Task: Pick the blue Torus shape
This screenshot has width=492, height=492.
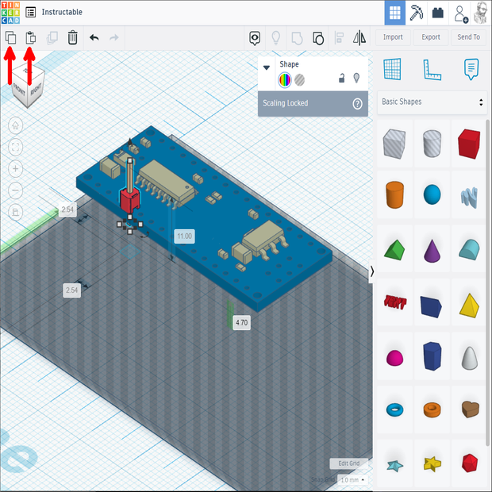Action: pyautogui.click(x=394, y=409)
